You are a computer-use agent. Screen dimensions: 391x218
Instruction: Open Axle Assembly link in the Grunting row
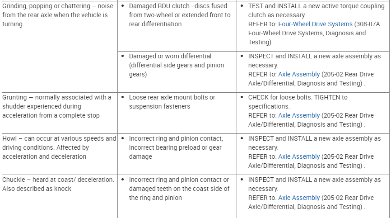tap(299, 115)
